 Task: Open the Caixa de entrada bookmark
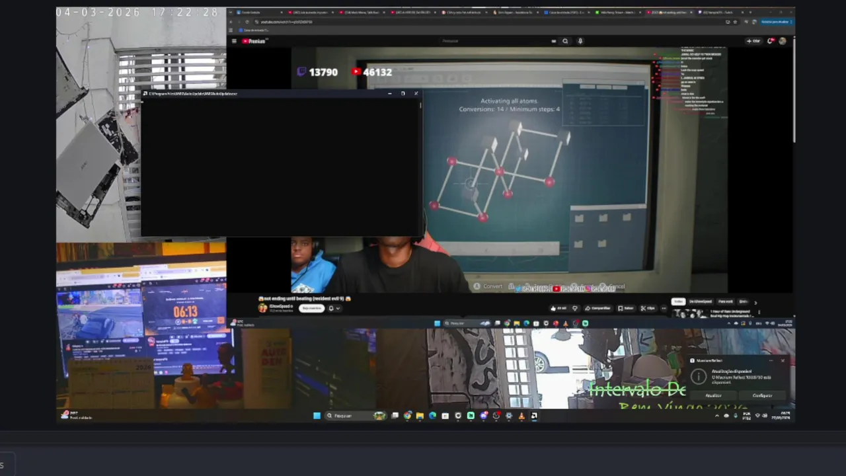point(254,30)
